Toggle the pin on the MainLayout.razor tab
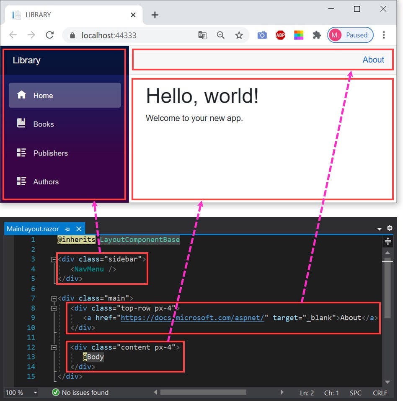 [67, 229]
